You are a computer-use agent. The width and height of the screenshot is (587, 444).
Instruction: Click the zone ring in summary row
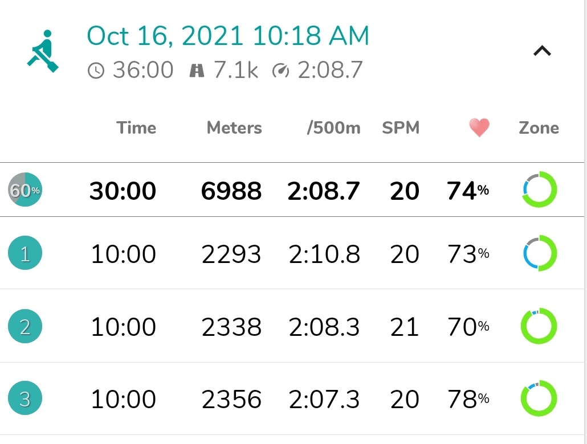[x=540, y=190]
